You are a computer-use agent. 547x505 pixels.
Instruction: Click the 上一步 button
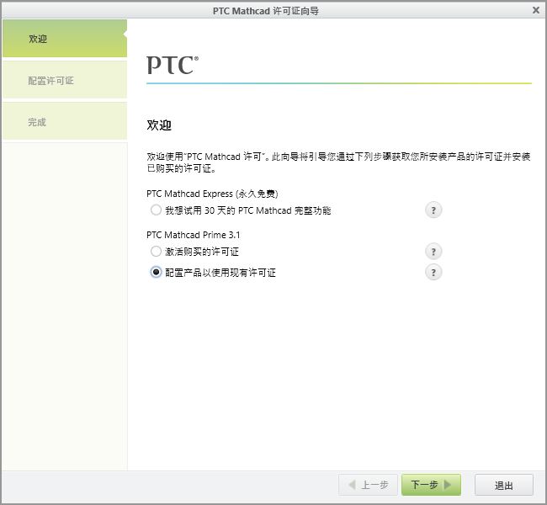[x=368, y=485]
